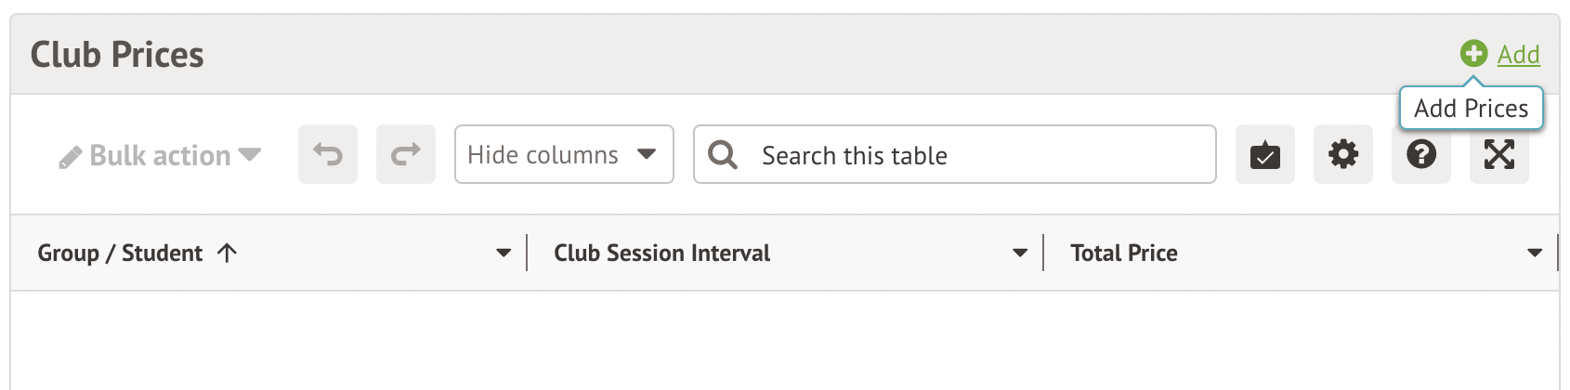The height and width of the screenshot is (390, 1570).
Task: Click the calendar check icon button
Action: pos(1265,154)
